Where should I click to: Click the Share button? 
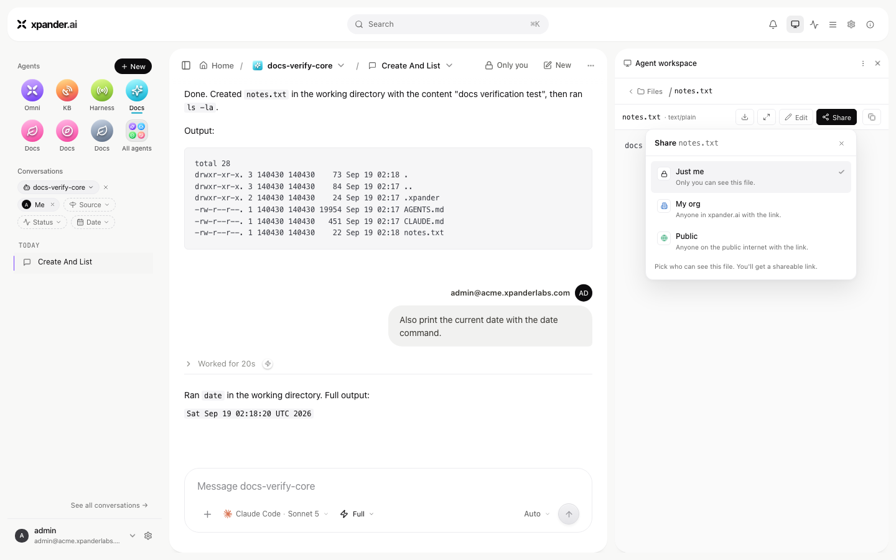click(836, 117)
